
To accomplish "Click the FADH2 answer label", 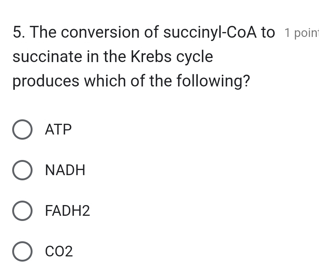I will pos(67,211).
